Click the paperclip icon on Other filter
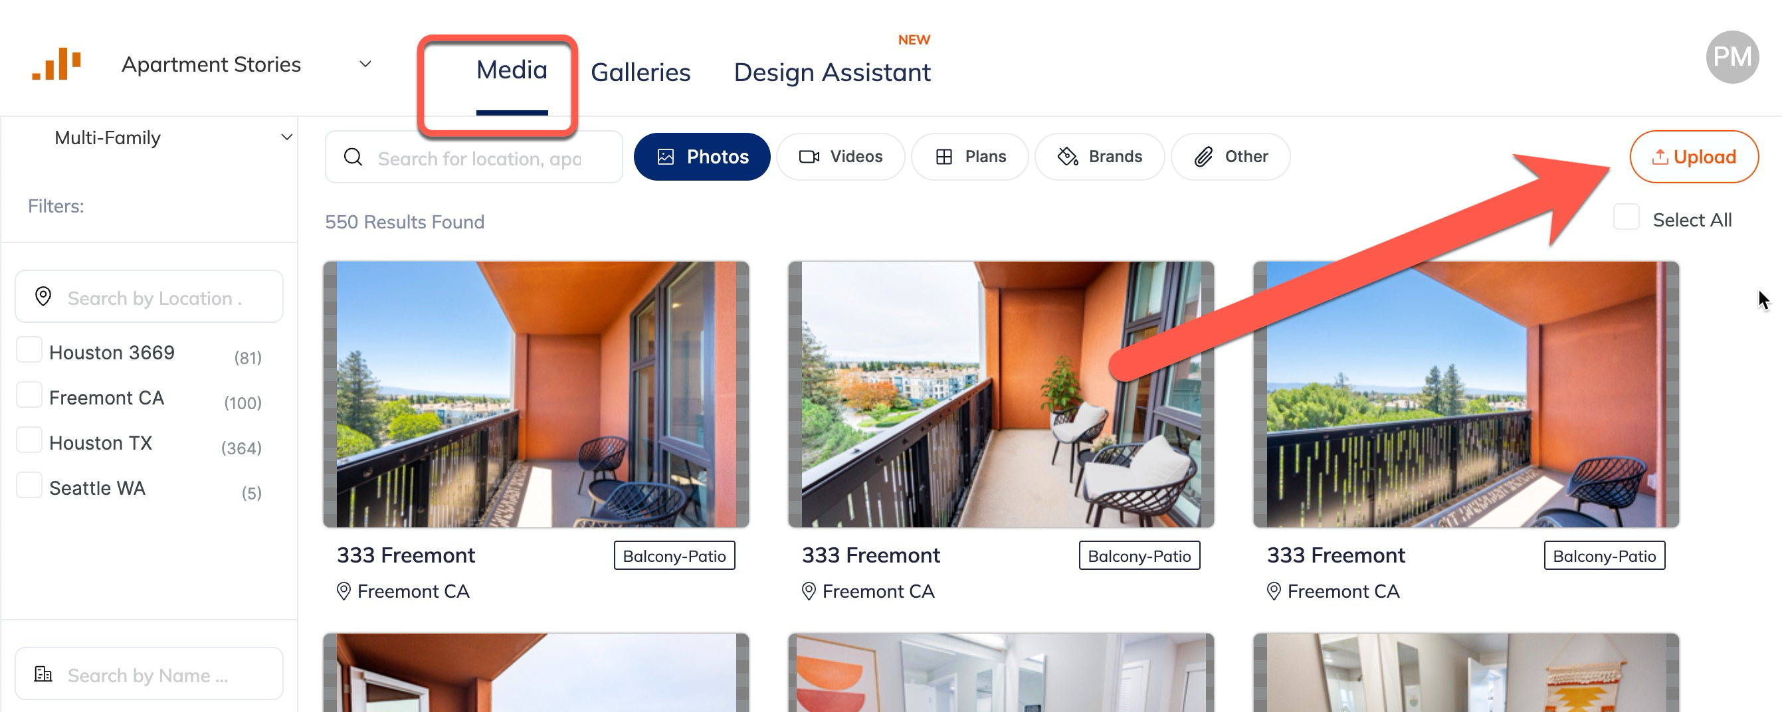Screen dimensions: 1782x712 pyautogui.click(x=1203, y=157)
